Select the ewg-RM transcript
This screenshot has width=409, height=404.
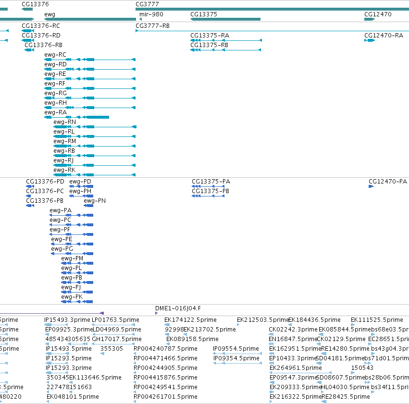[x=94, y=146]
